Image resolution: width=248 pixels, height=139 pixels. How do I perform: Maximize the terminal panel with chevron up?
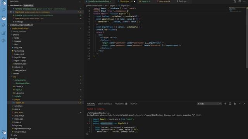(239, 104)
